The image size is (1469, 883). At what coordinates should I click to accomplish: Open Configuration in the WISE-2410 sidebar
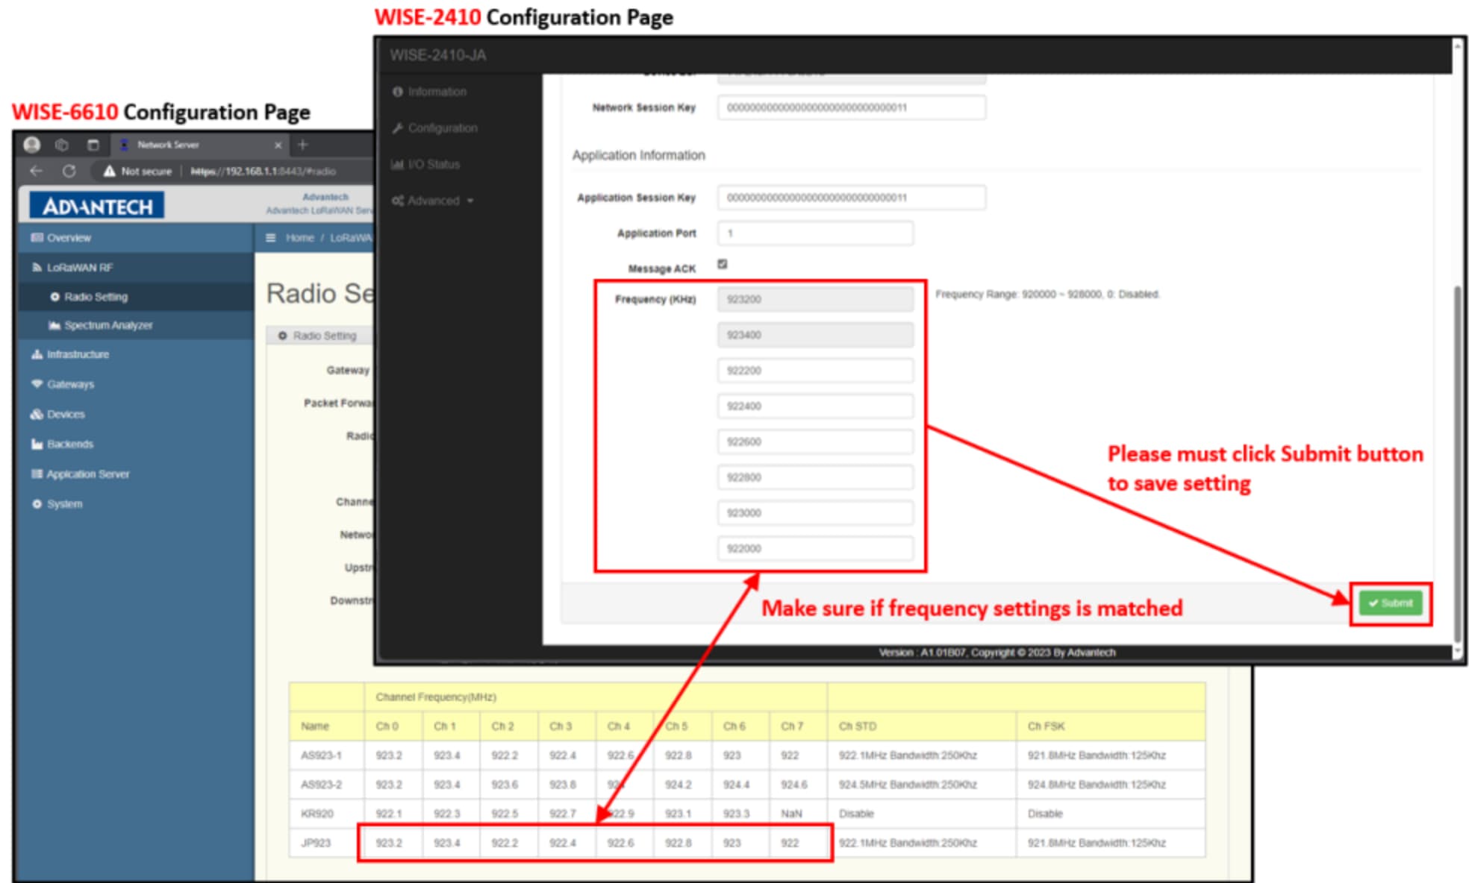pos(442,128)
